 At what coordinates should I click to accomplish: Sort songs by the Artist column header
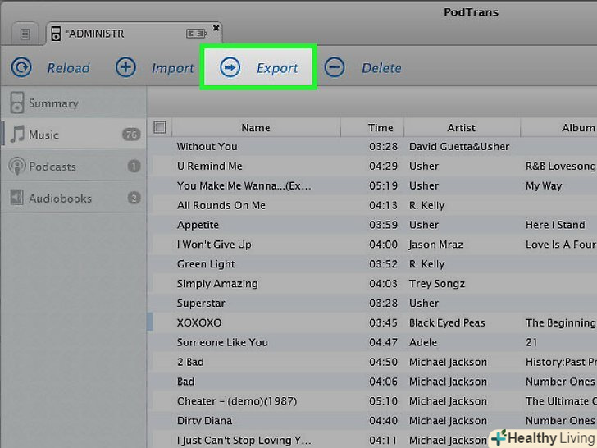pyautogui.click(x=461, y=128)
